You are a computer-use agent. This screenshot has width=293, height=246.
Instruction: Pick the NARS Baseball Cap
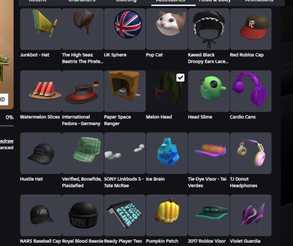pyautogui.click(x=41, y=215)
